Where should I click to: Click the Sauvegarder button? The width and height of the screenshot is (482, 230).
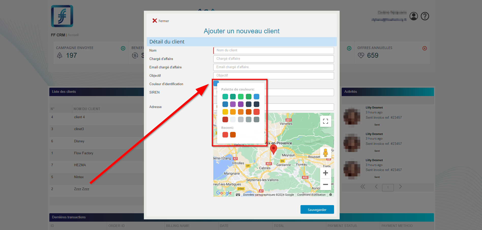[x=317, y=209]
